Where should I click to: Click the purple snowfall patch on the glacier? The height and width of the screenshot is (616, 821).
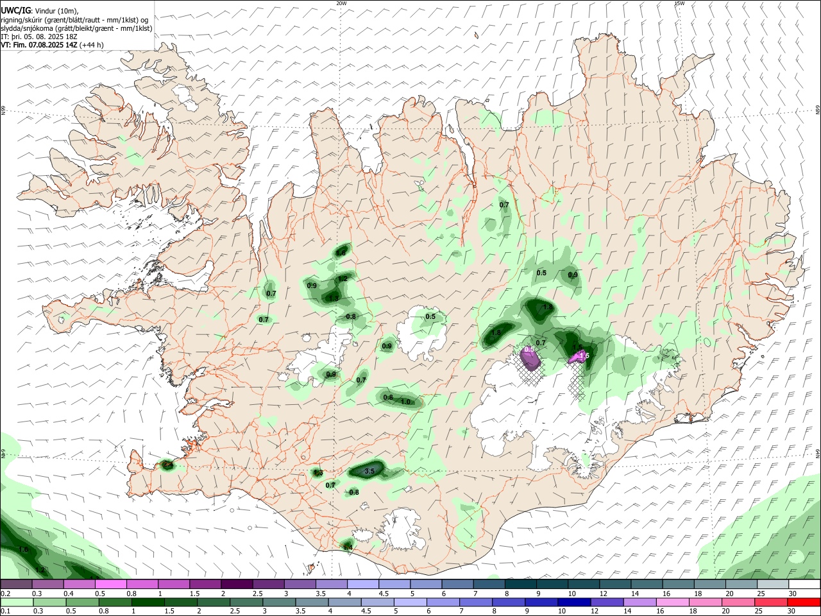pyautogui.click(x=532, y=359)
